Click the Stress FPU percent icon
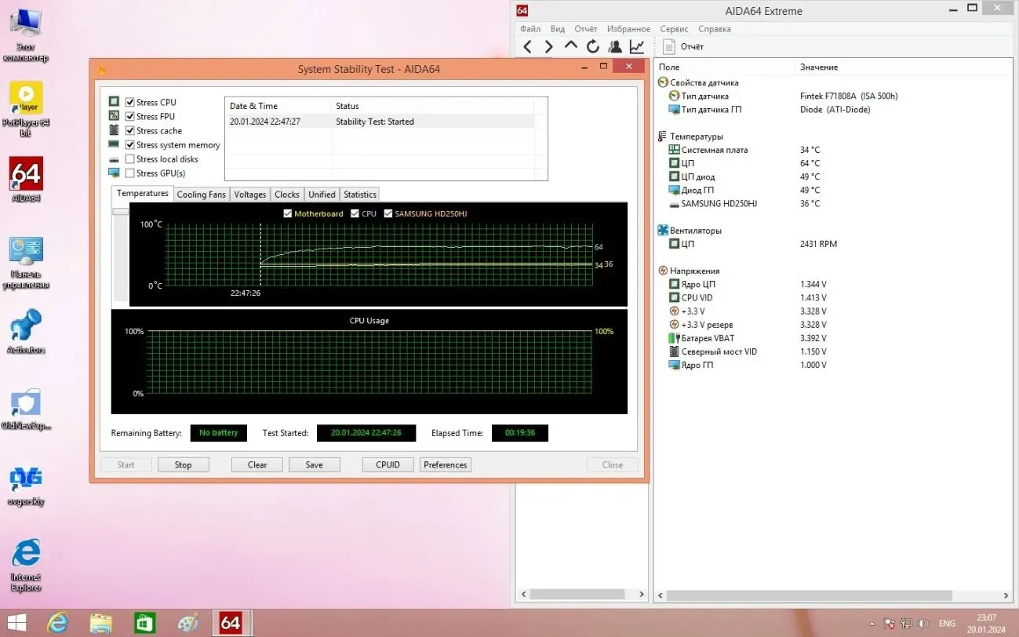The width and height of the screenshot is (1019, 637). (113, 116)
